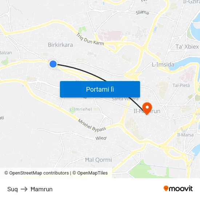The height and width of the screenshot is (200, 200).
Task: Click the Ħamrun destination text
Action: pos(41,189)
